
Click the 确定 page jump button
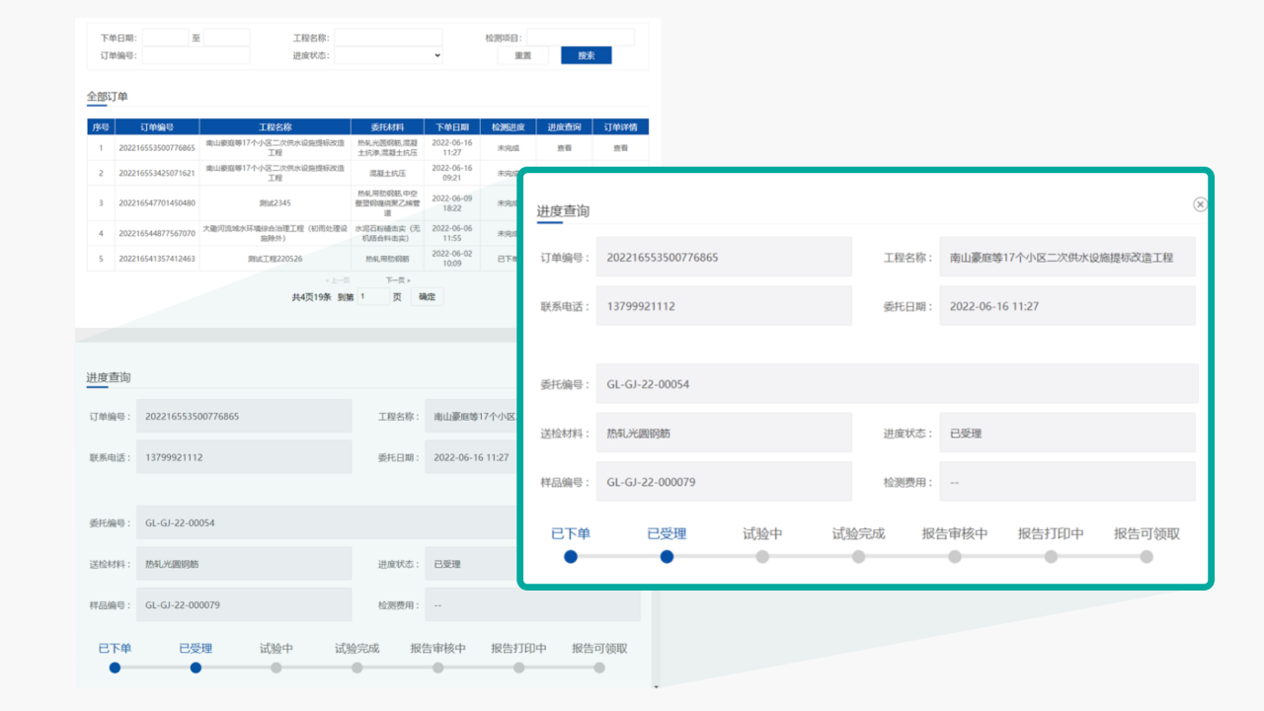point(427,296)
